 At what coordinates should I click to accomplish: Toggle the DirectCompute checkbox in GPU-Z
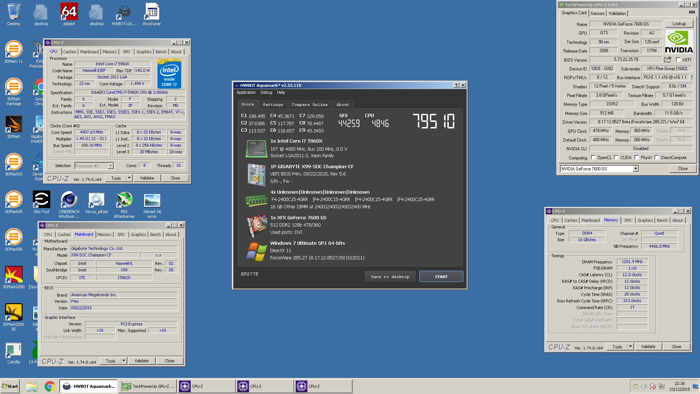click(657, 158)
